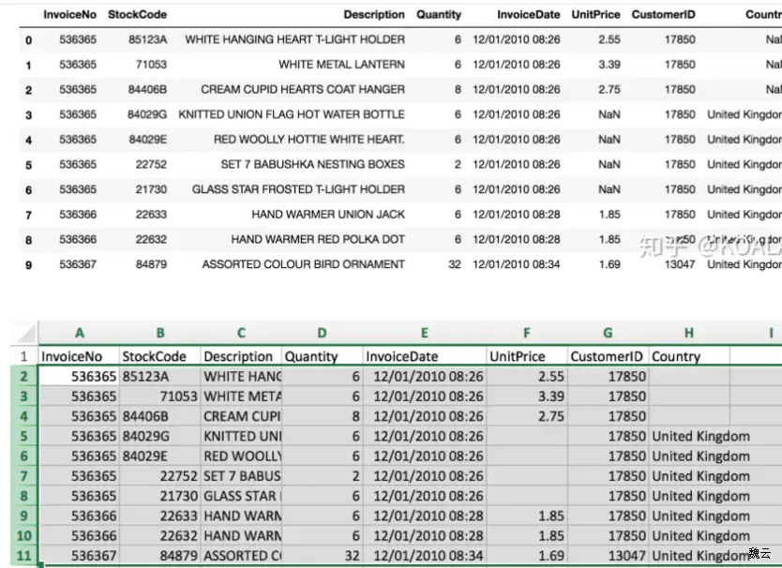Image resolution: width=782 pixels, height=568 pixels.
Task: Click the Quantity cell in spreadsheet row 1
Action: click(x=323, y=356)
